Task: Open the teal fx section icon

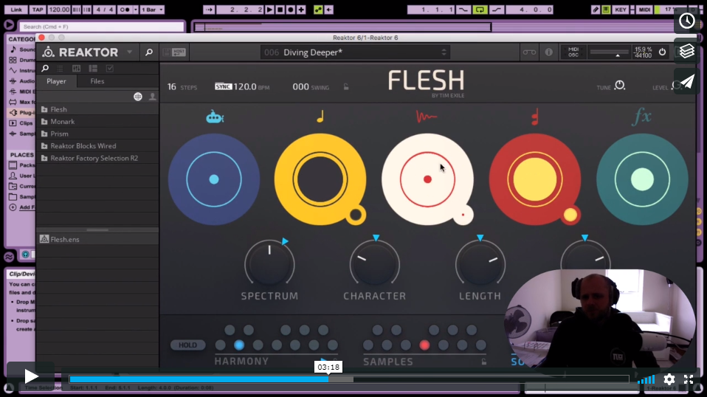Action: [x=641, y=117]
